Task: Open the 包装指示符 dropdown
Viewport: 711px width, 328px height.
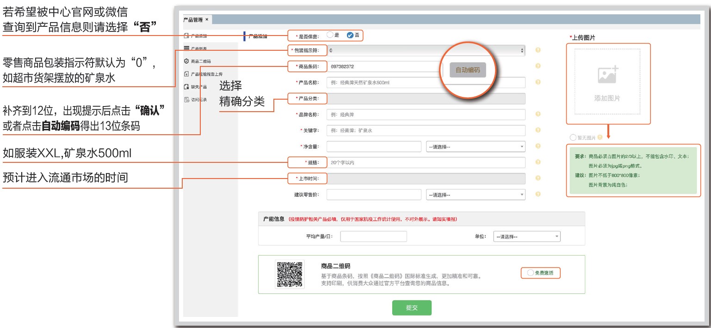Action: [426, 50]
